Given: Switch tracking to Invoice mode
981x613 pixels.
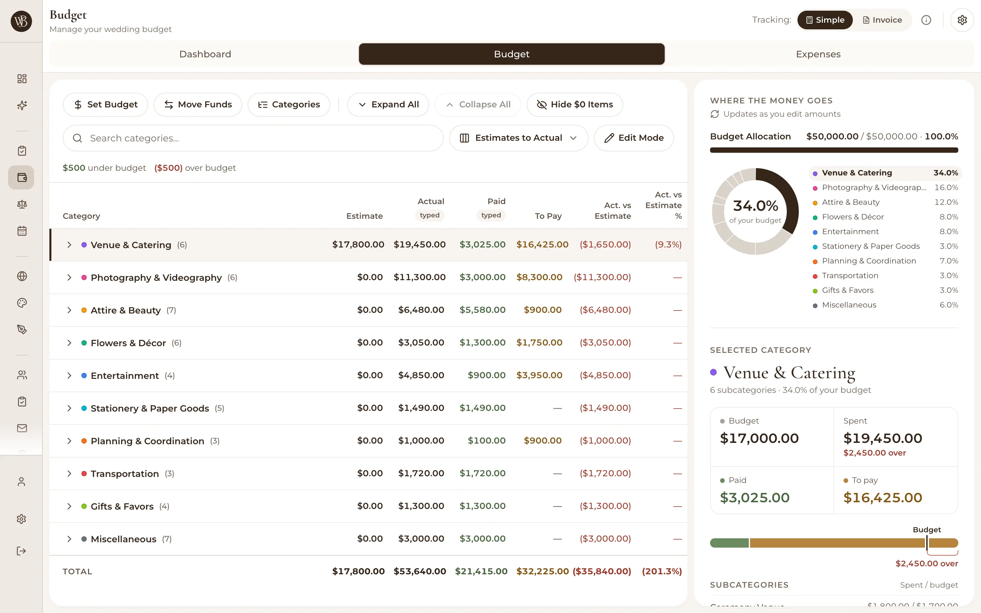Looking at the screenshot, I should tap(882, 20).
